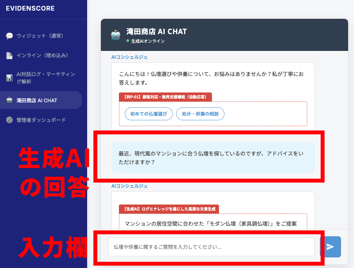Select the 滝田商店 AI CHAT sidebar label
The image size is (354, 268).
[37, 100]
